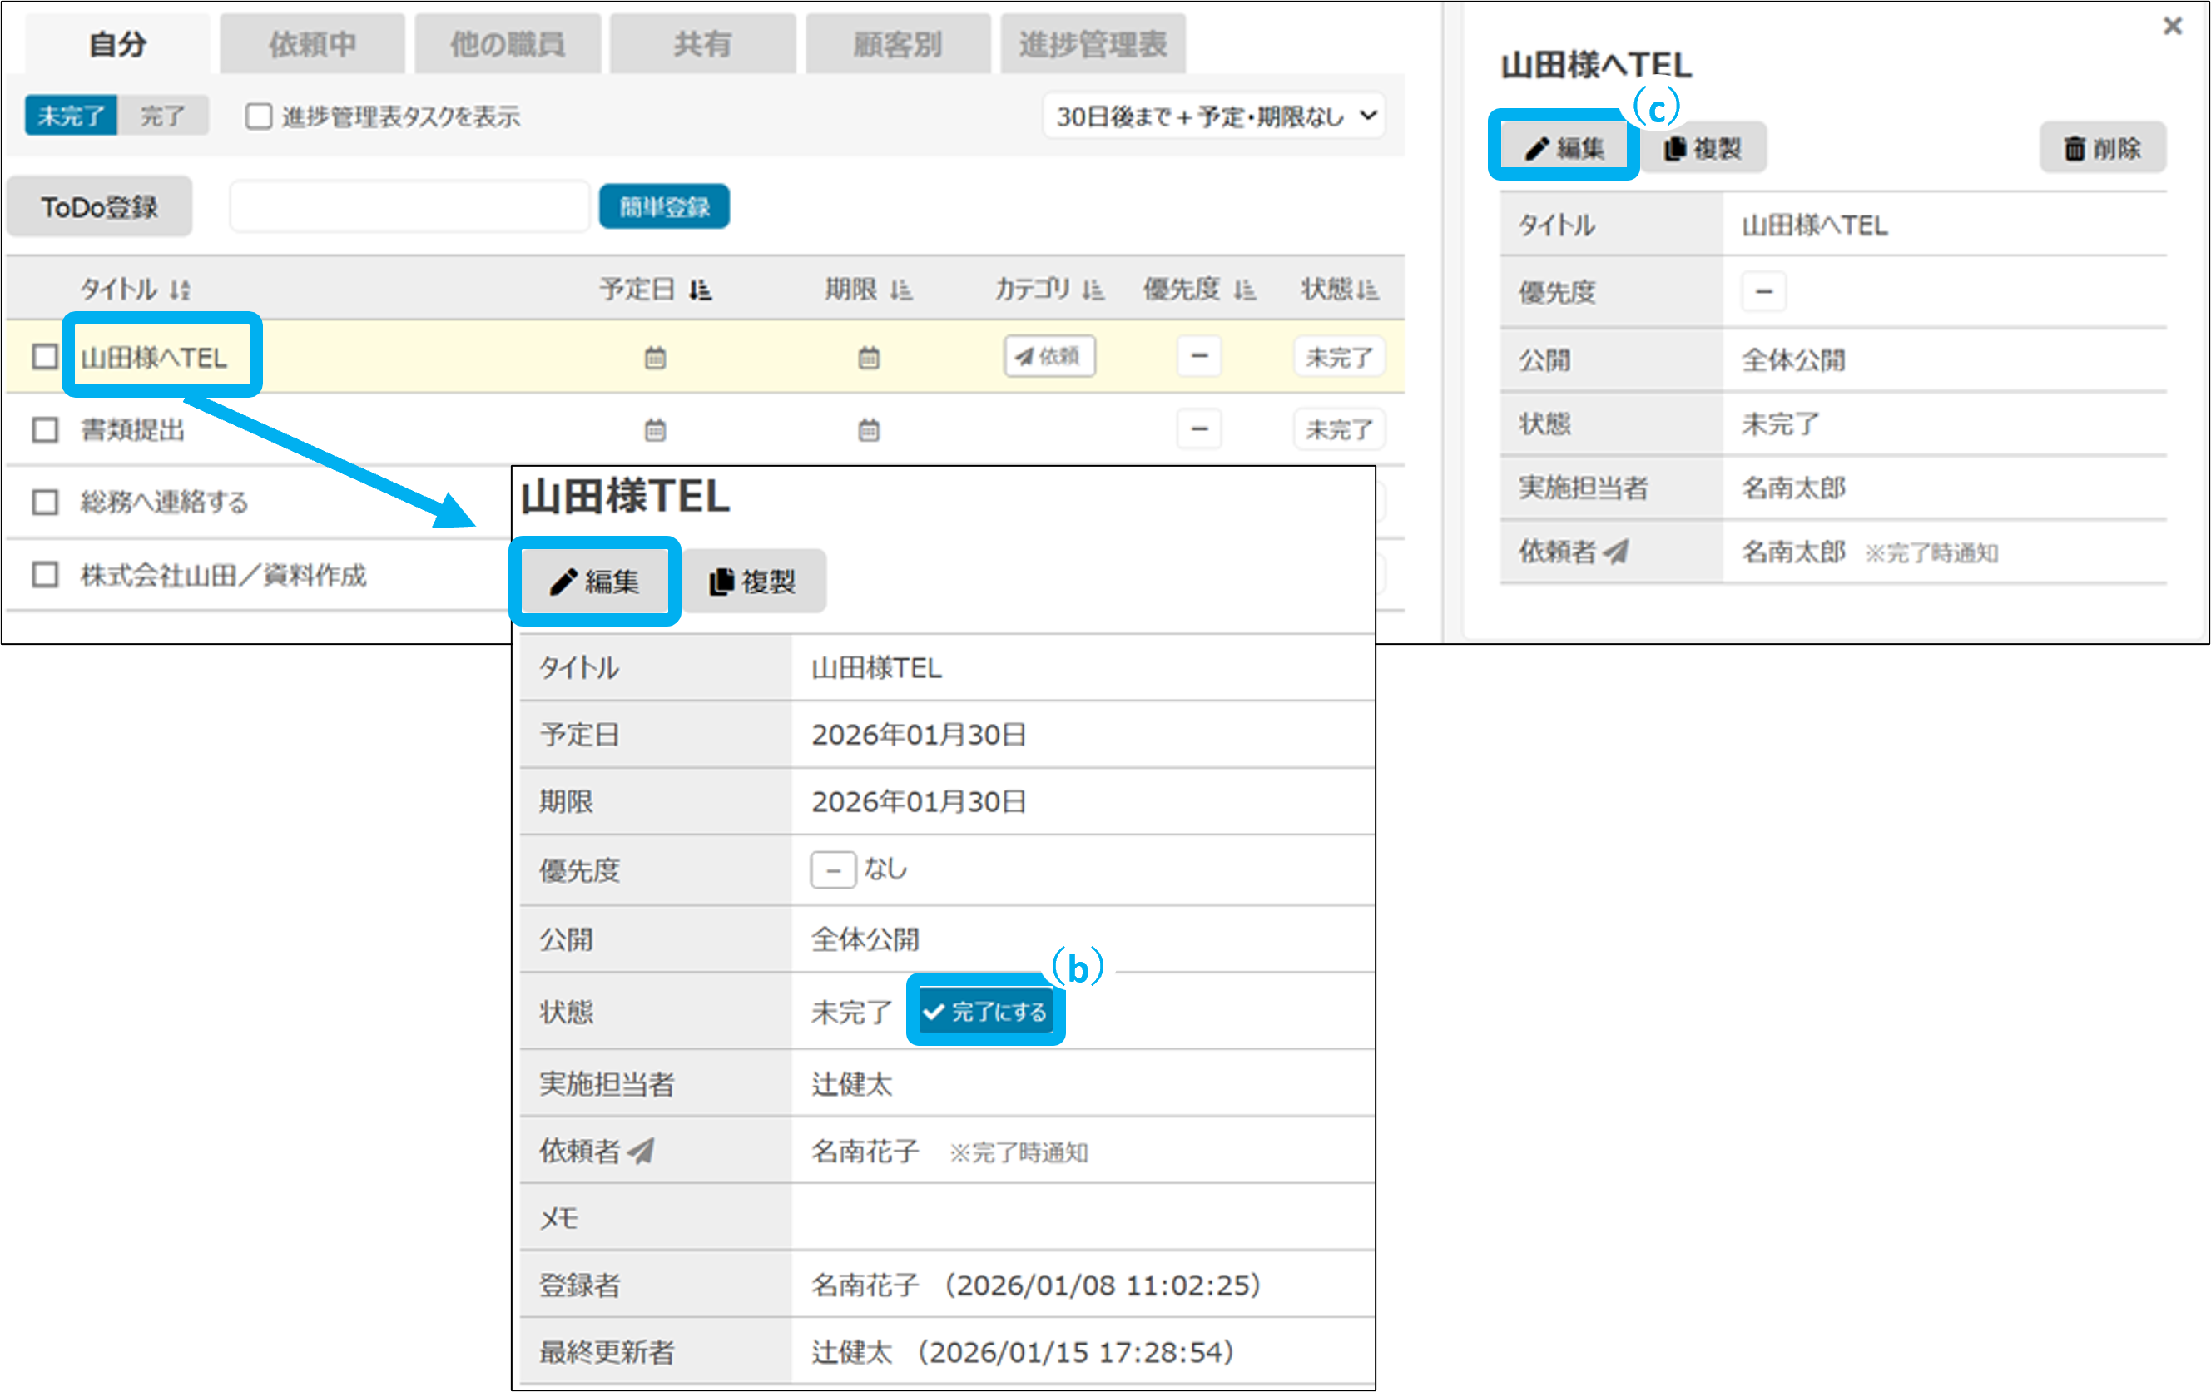Tick the 総務へ連絡する task checkbox
The width and height of the screenshot is (2211, 1392).
click(x=45, y=503)
